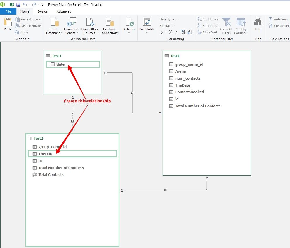
Task: Click the Save icon in title bar
Action: click(x=18, y=5)
